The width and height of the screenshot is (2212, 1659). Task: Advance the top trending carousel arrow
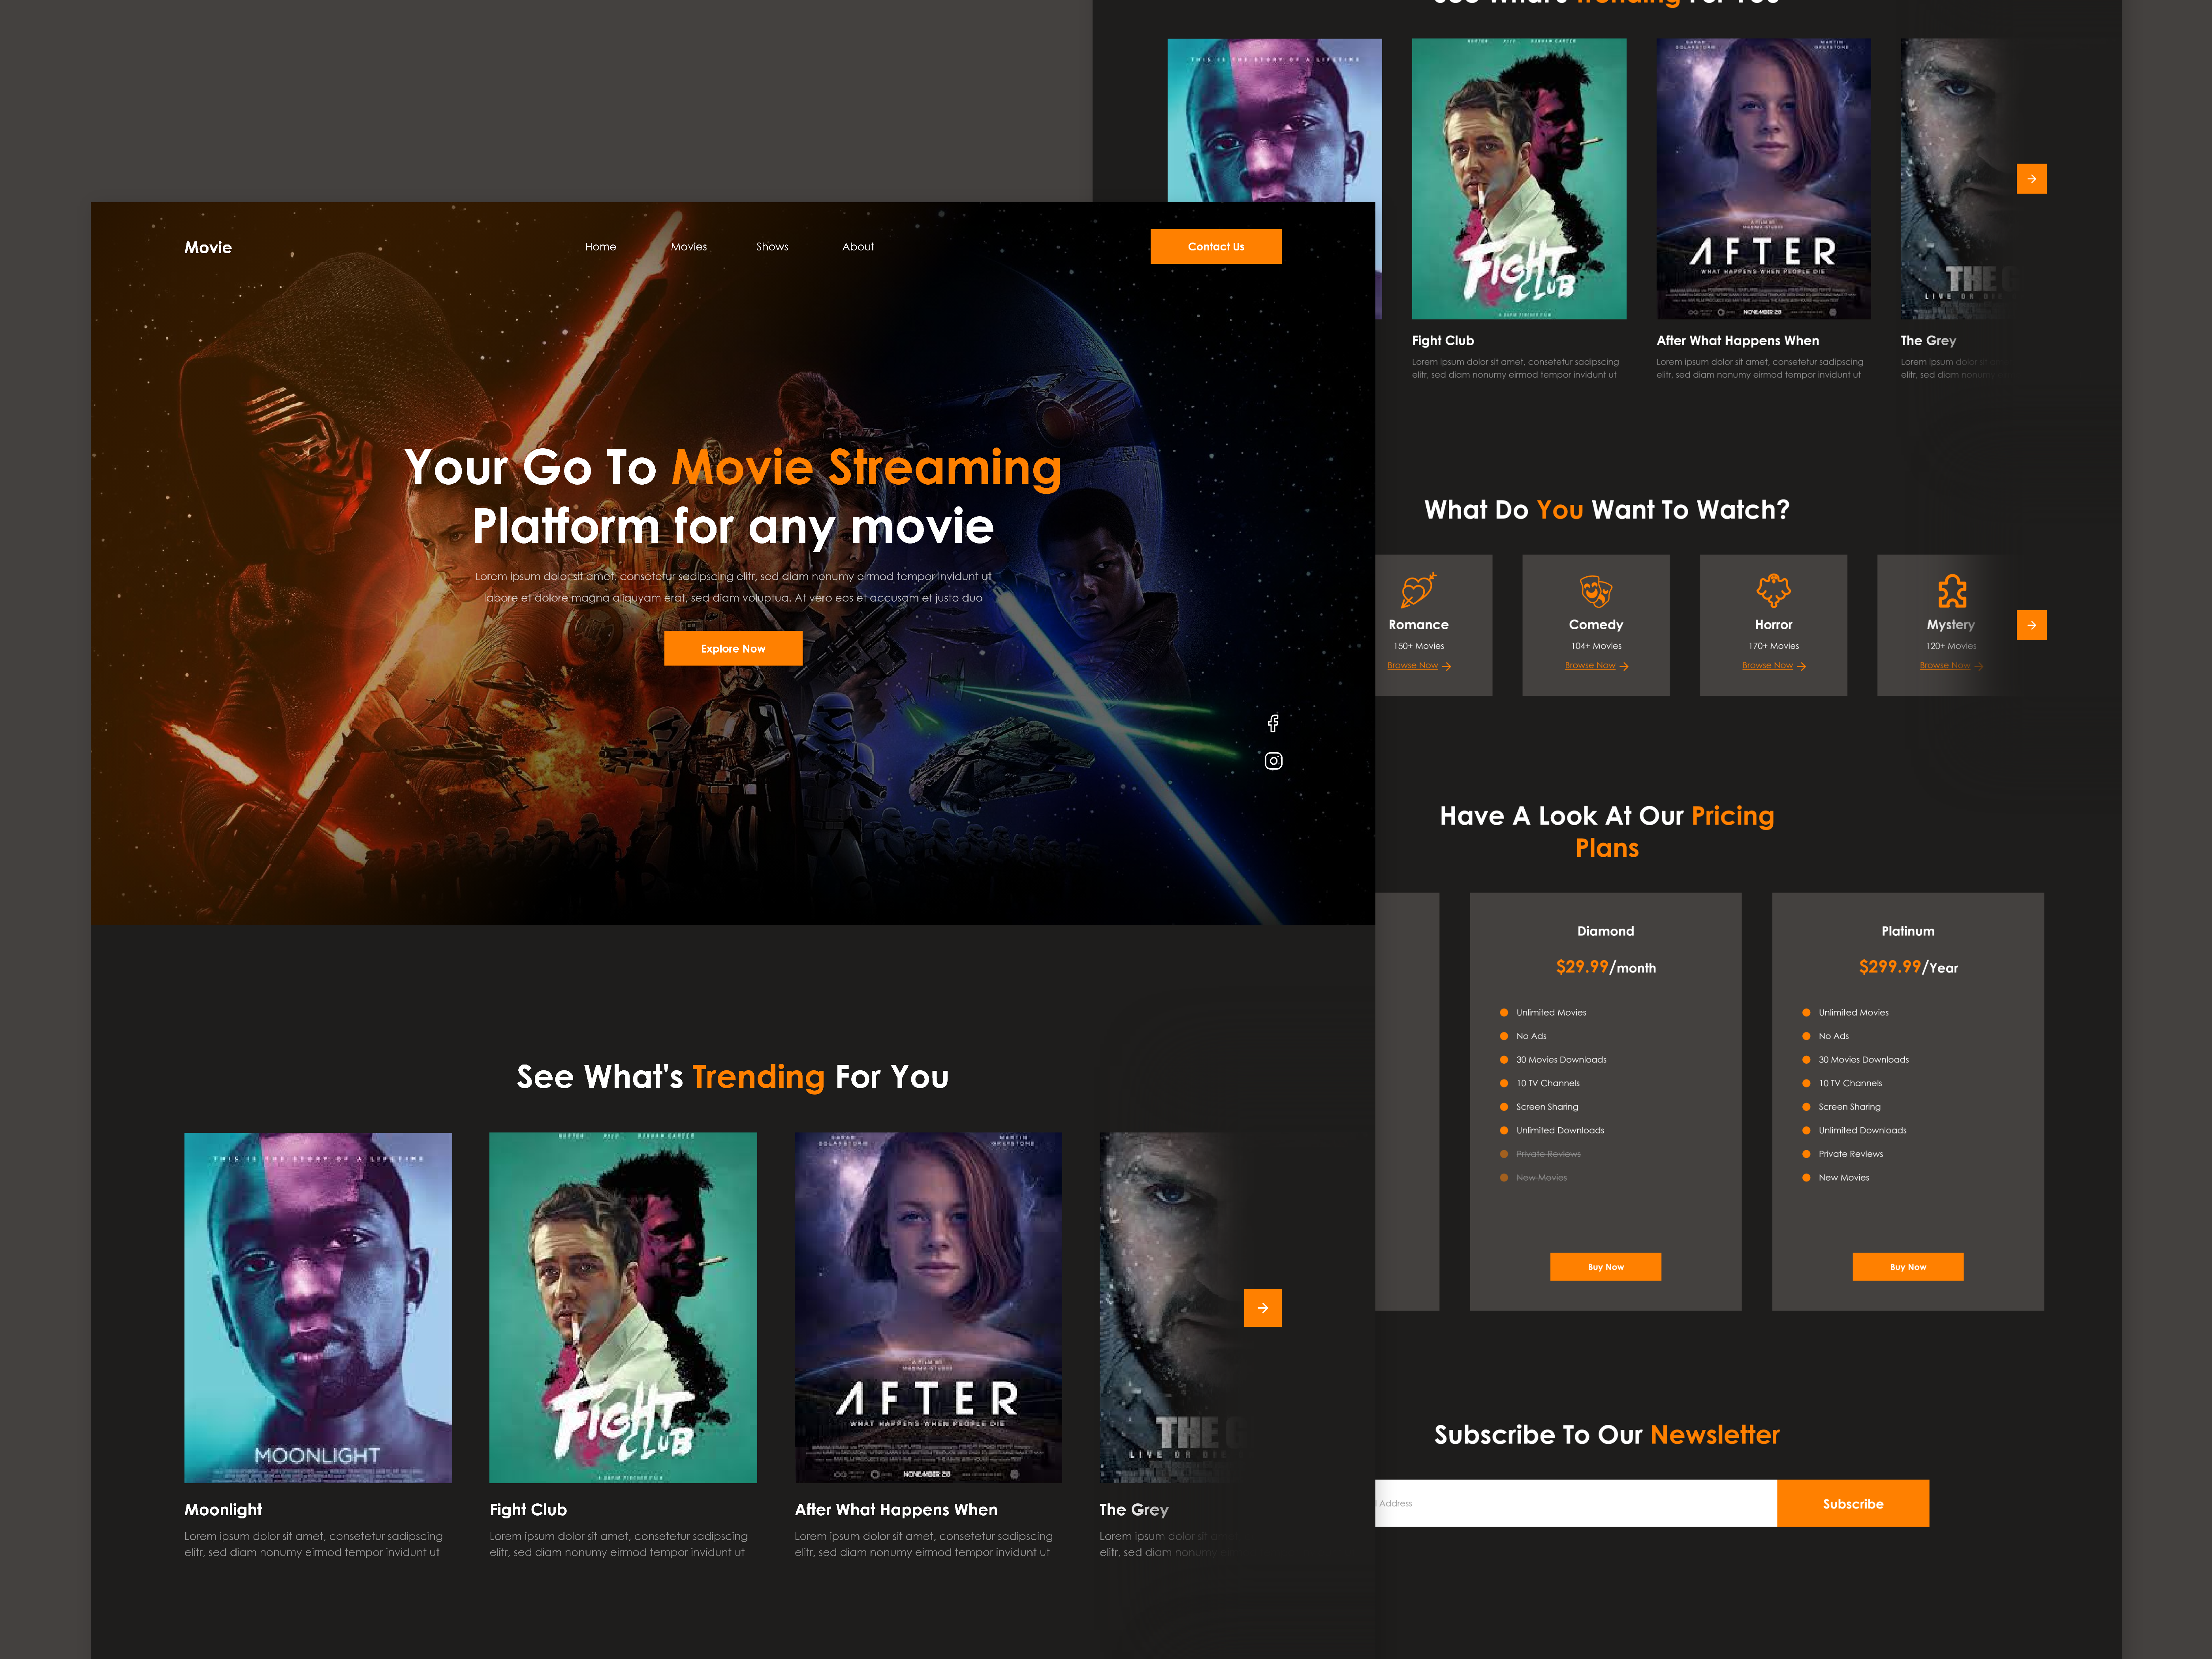2031,179
